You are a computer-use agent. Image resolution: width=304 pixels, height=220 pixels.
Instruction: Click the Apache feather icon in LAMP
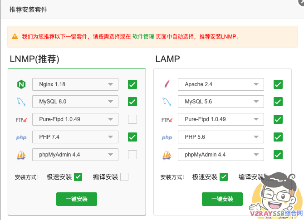pyautogui.click(x=167, y=84)
